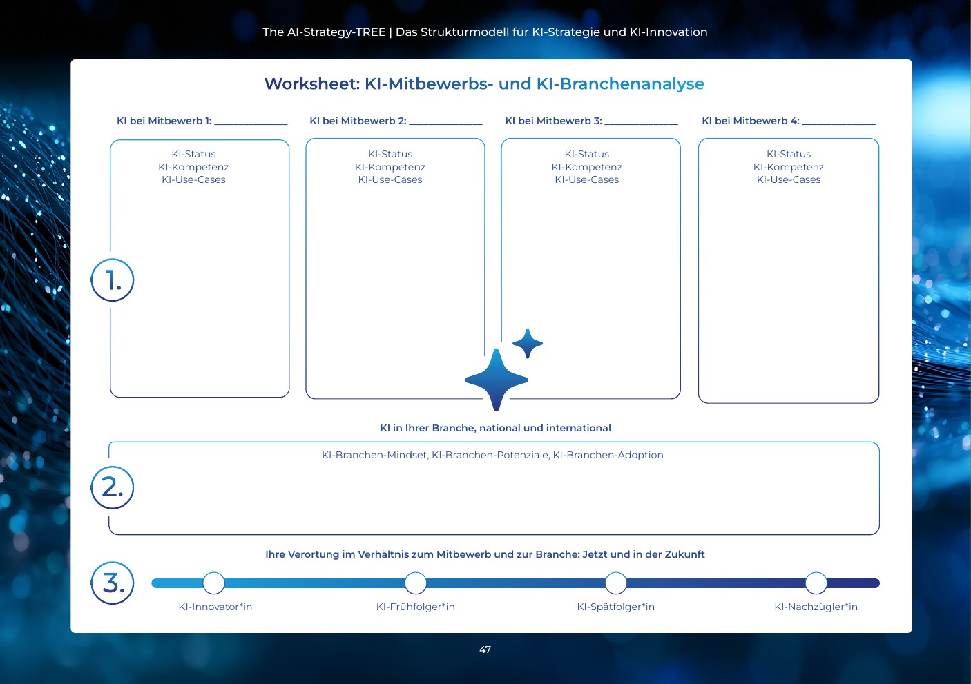
Task: Select the KI-Nachzügler*in circle on the scale
Action: click(x=816, y=583)
